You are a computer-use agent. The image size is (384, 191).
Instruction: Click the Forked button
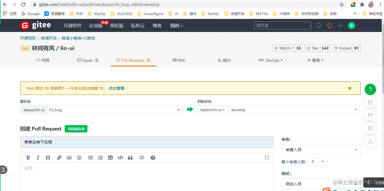(343, 48)
